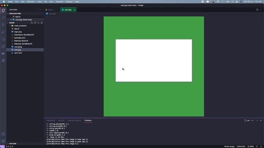Collapse the IMAGE folder section

[12, 23]
